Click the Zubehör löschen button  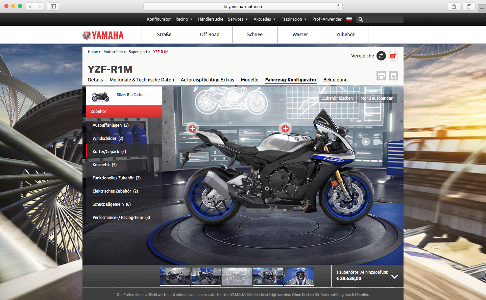pyautogui.click(x=337, y=98)
